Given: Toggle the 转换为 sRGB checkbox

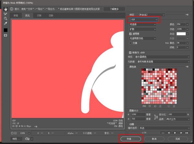Looking at the screenshot, I should (130, 52).
